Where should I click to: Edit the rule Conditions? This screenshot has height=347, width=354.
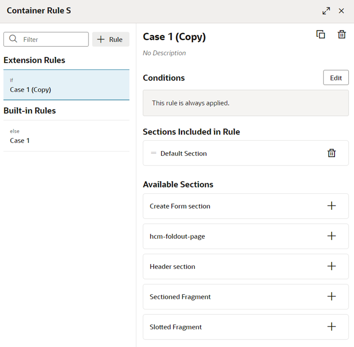click(336, 78)
